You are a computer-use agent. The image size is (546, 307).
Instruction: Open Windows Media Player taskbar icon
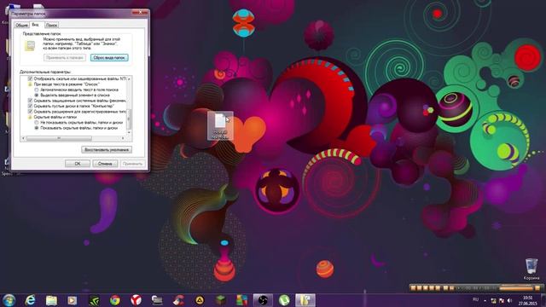(x=73, y=300)
